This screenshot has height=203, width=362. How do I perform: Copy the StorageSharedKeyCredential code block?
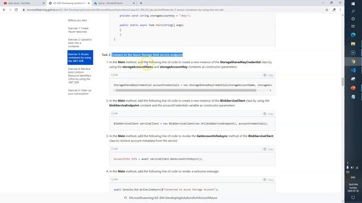pos(268,75)
